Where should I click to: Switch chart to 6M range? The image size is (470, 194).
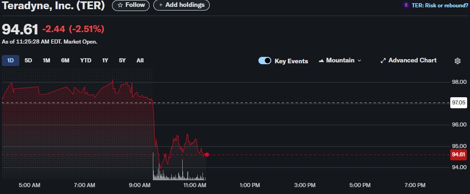coord(65,61)
